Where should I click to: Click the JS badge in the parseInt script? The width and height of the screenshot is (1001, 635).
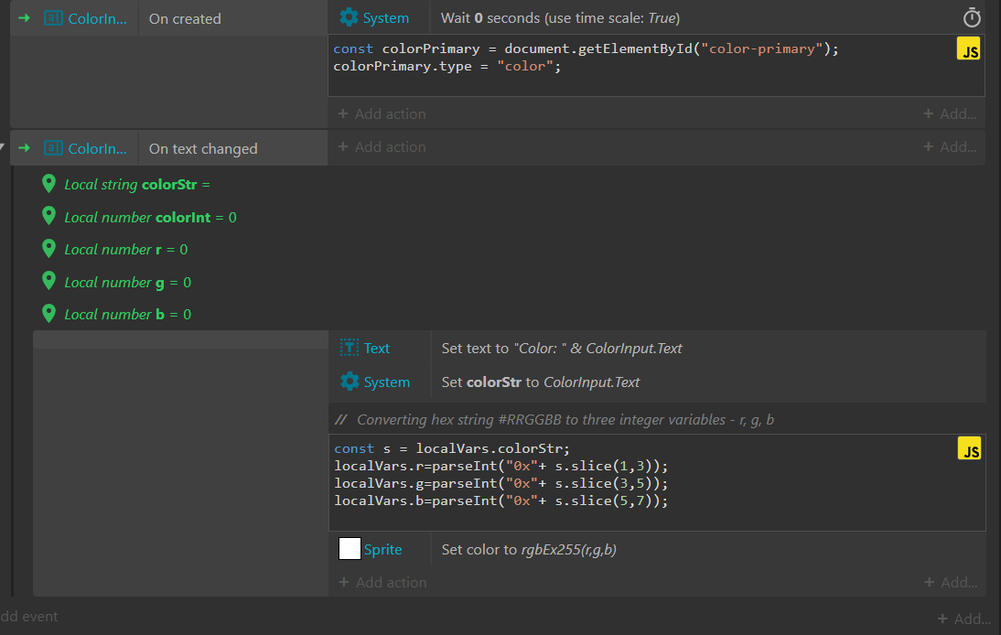tap(968, 448)
